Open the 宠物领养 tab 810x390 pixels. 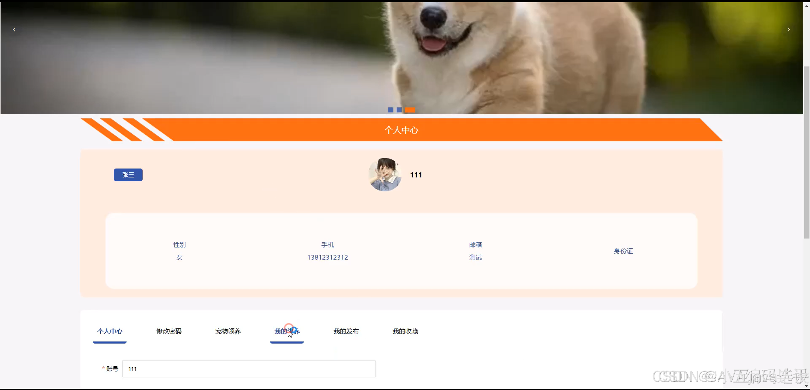click(x=228, y=331)
